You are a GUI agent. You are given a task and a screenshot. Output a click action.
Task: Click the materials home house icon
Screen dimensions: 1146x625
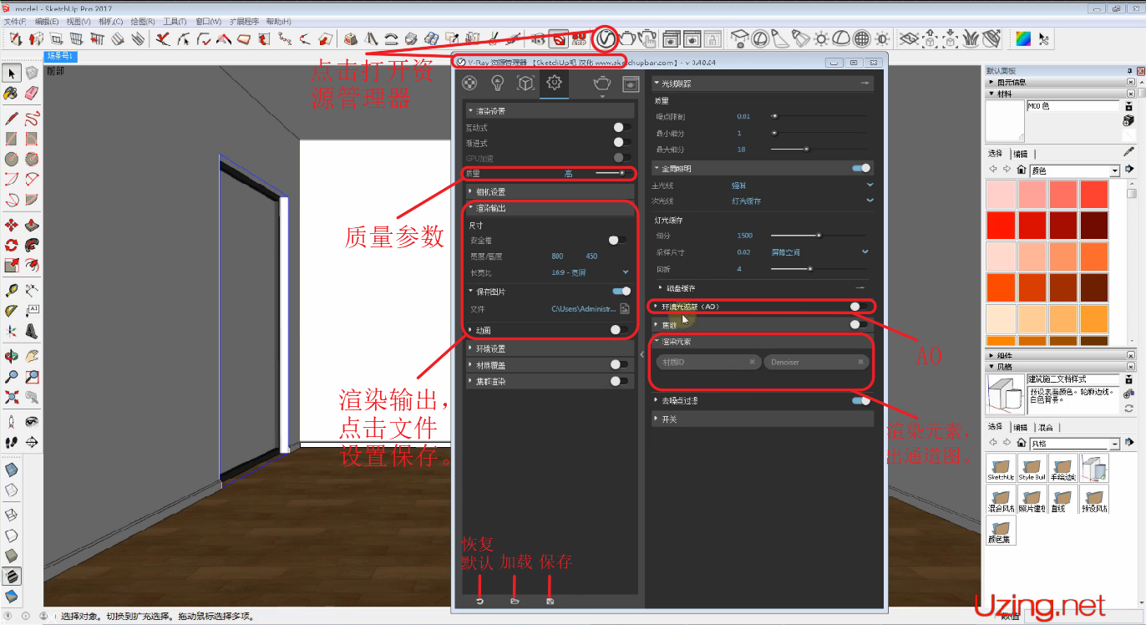[1021, 170]
